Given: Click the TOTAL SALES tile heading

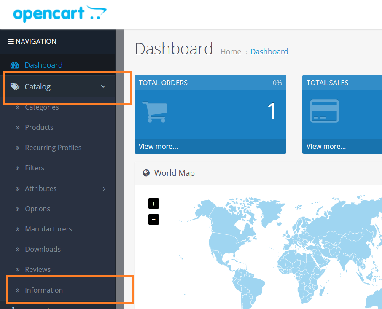Looking at the screenshot, I should point(328,83).
